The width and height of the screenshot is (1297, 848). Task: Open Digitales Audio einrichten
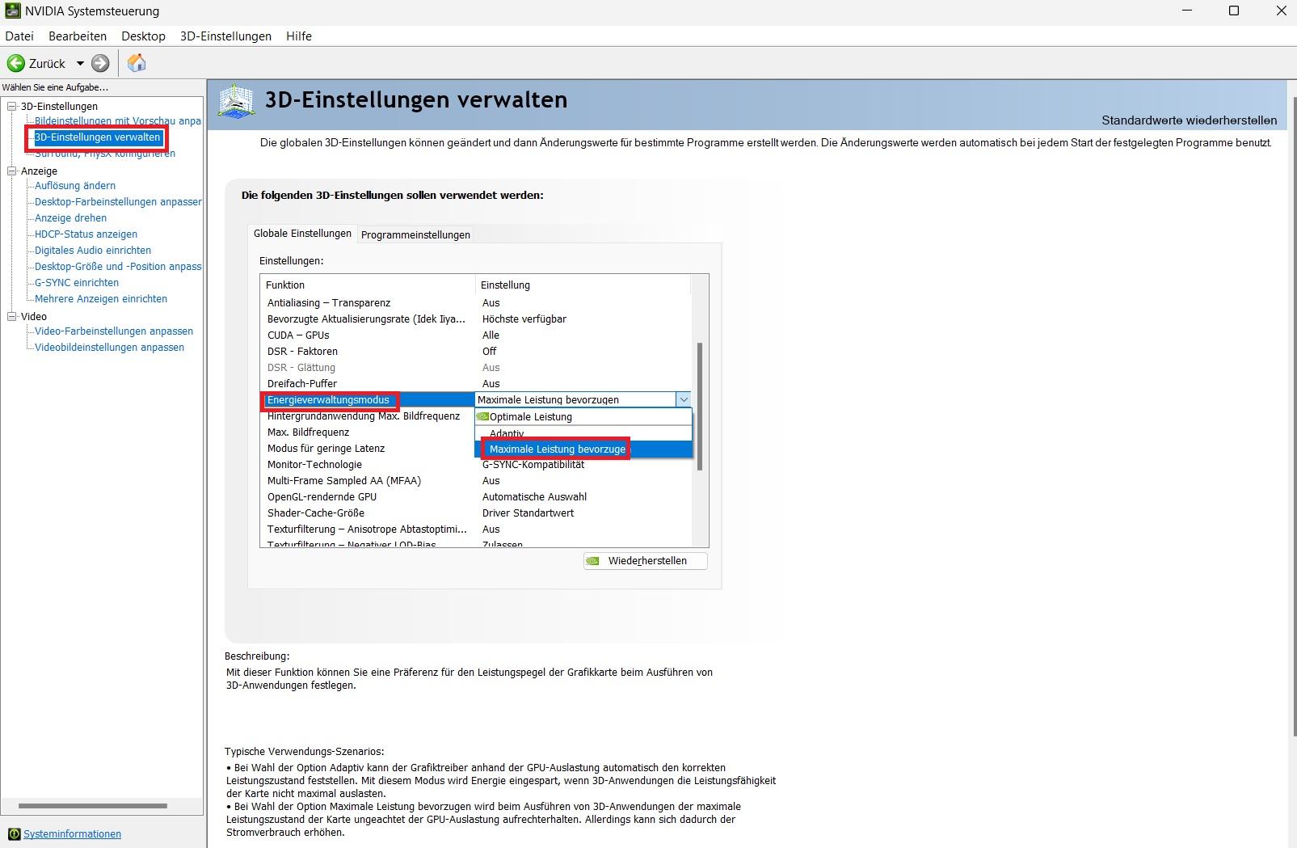(93, 251)
